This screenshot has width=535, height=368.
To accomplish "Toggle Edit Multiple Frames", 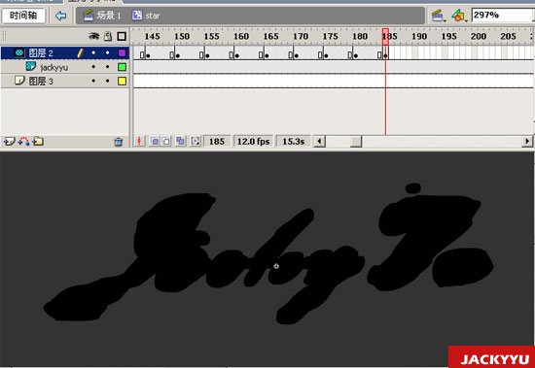I will point(181,141).
